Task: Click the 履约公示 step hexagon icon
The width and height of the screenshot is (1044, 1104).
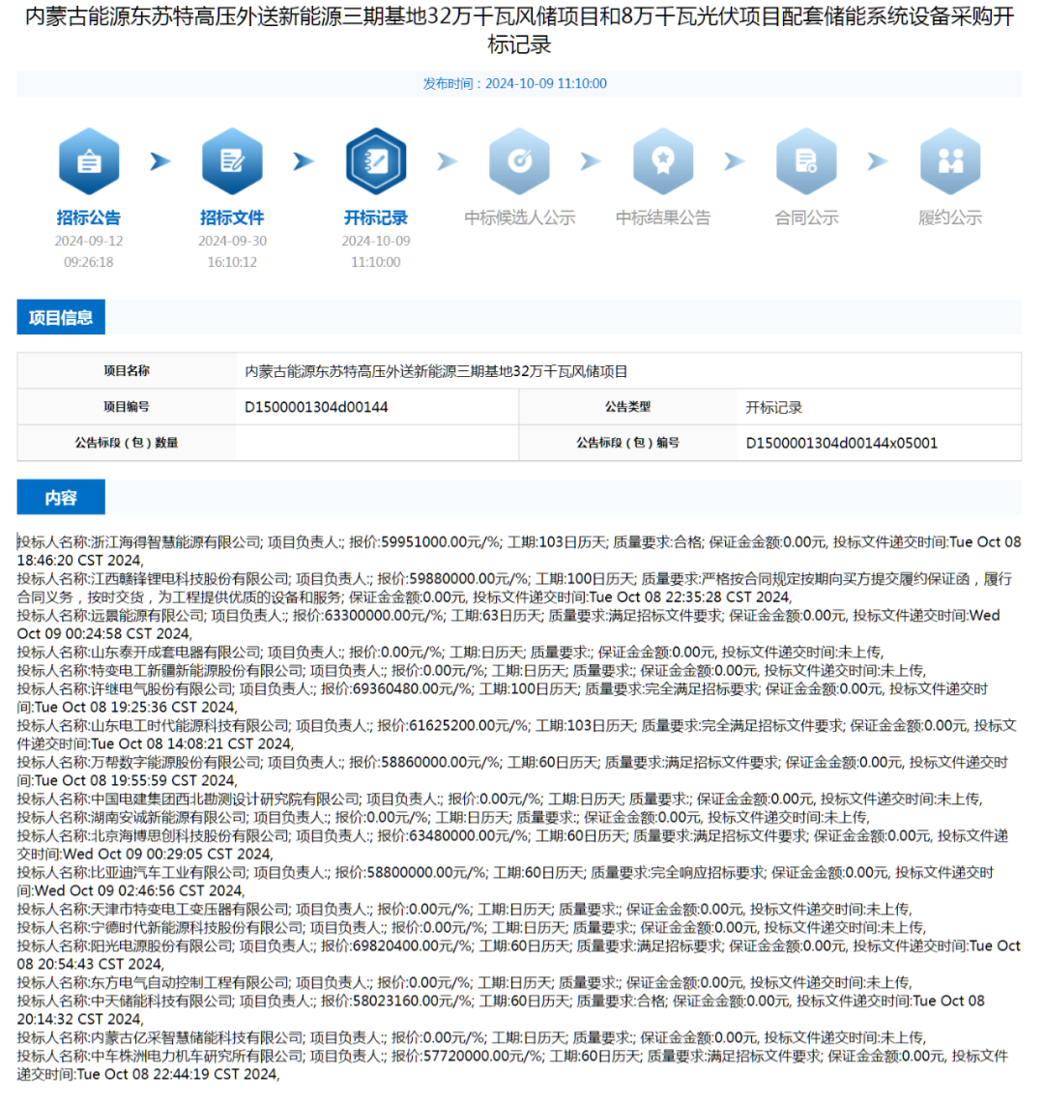Action: (950, 161)
